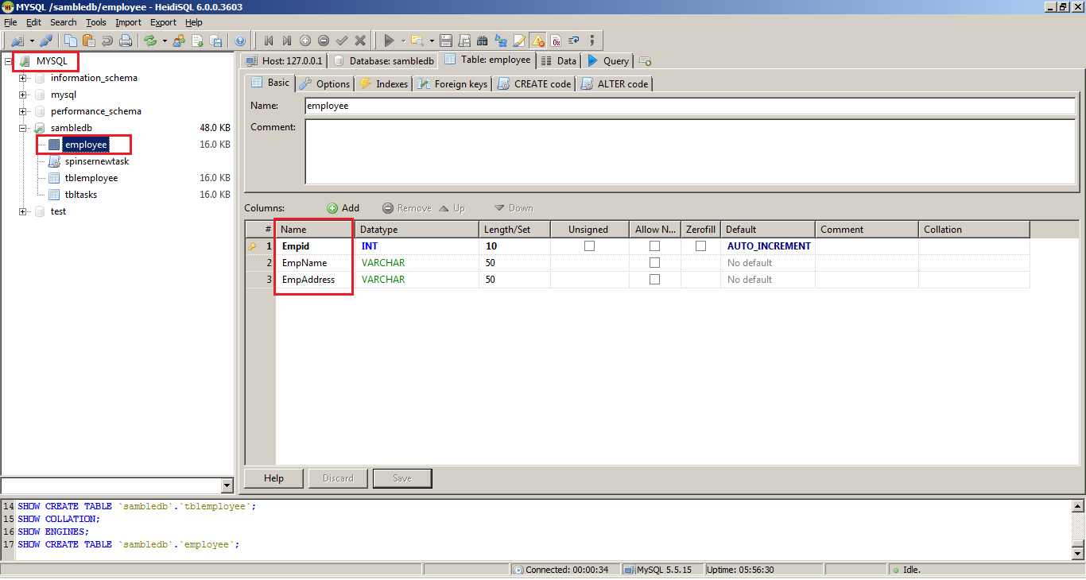Open the tree filter combo box dropdown
This screenshot has height=580, width=1086.
coord(227,485)
